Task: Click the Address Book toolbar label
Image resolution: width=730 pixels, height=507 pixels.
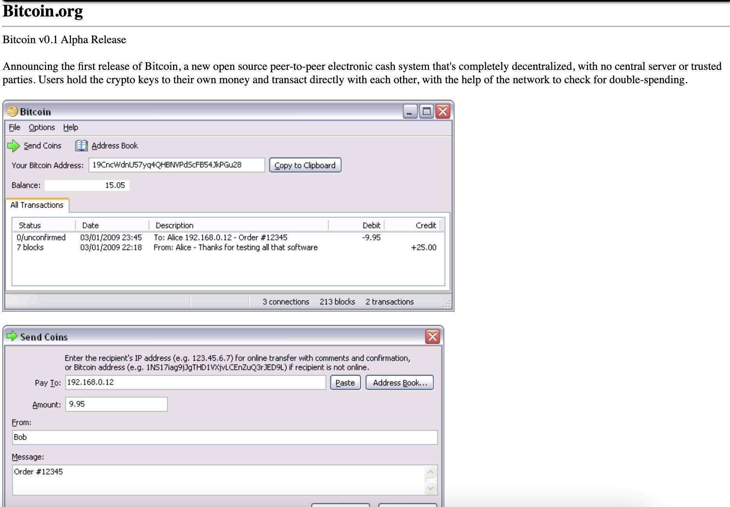Action: coord(115,146)
